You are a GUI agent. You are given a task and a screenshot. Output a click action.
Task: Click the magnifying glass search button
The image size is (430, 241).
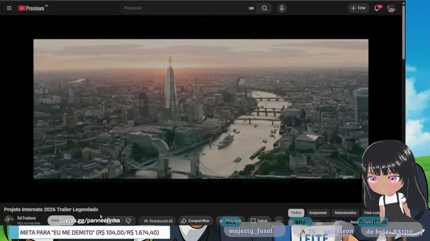(265, 8)
